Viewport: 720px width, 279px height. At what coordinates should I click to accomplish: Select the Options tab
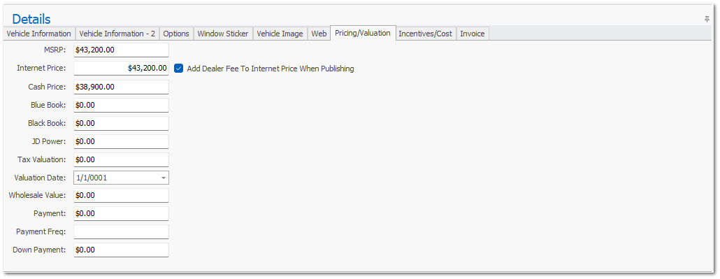coord(176,34)
